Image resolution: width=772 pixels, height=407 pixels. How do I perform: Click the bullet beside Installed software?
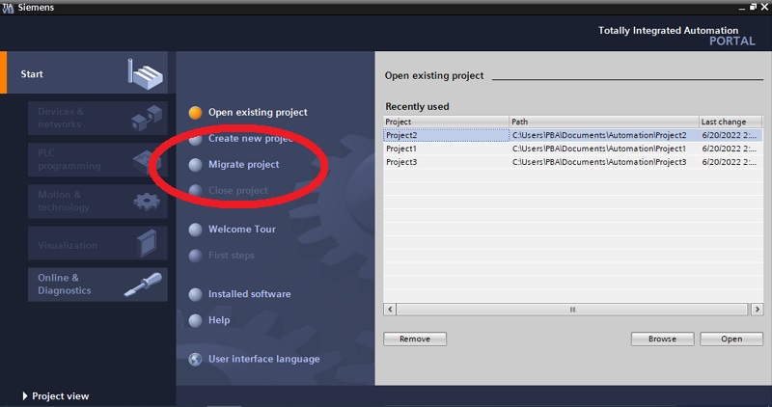tap(196, 294)
